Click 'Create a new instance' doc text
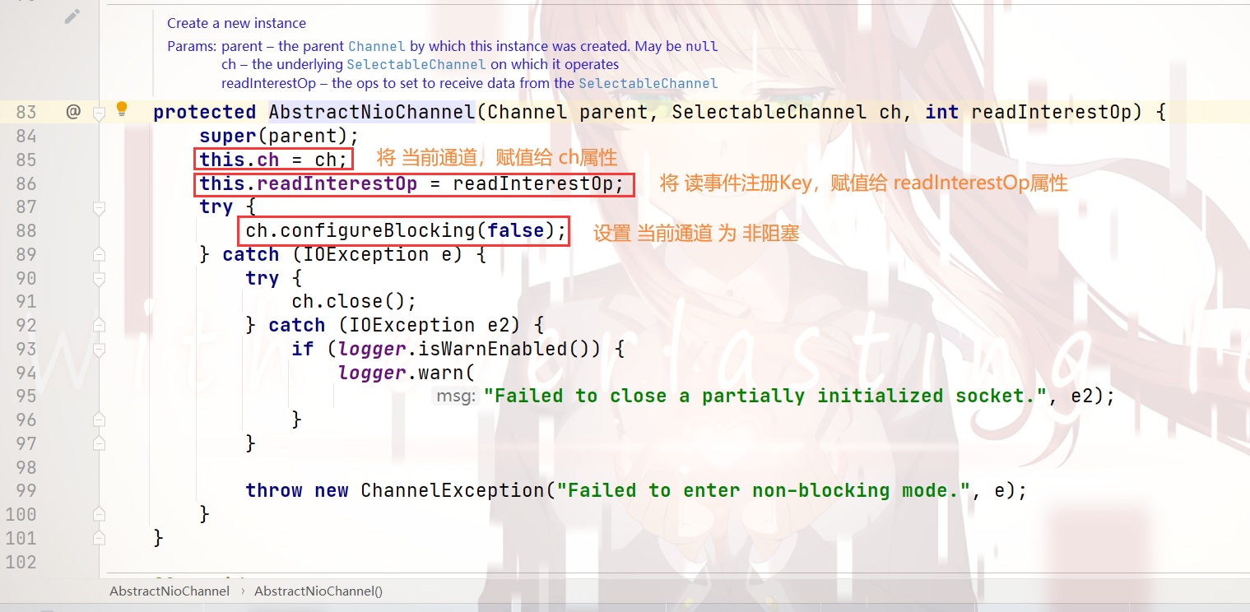Image resolution: width=1250 pixels, height=612 pixels. [x=236, y=23]
